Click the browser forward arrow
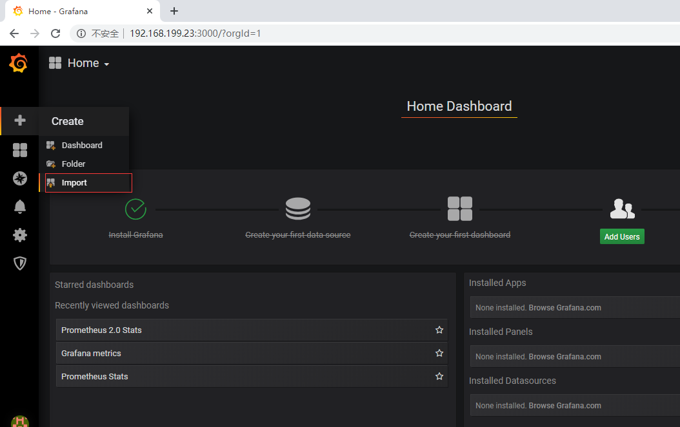 (35, 33)
